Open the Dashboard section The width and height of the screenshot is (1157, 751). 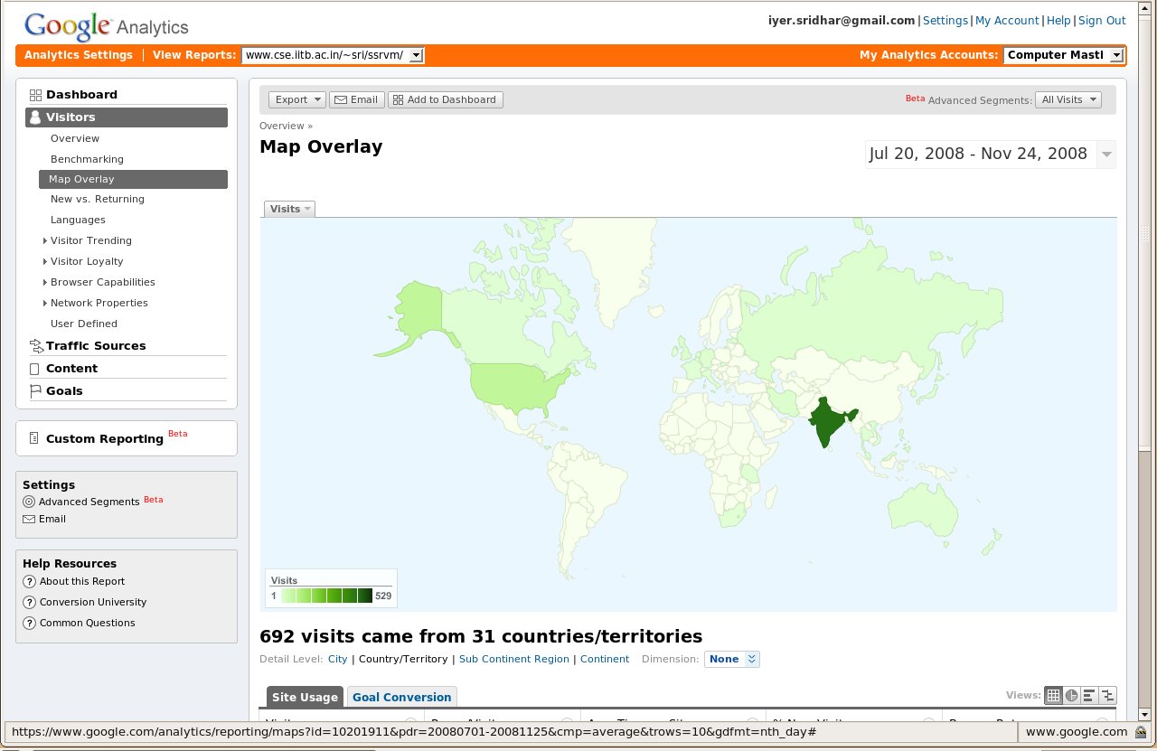point(81,94)
